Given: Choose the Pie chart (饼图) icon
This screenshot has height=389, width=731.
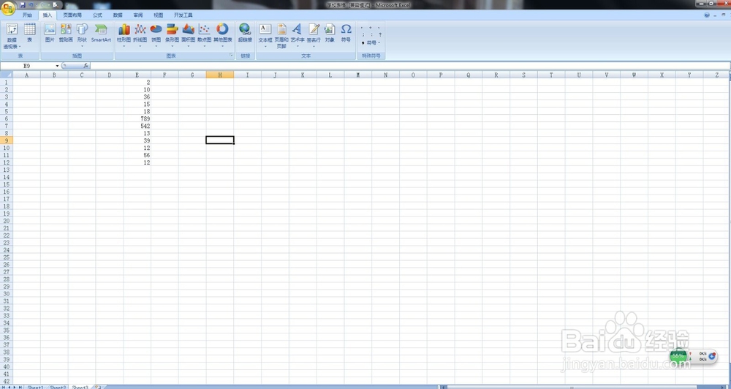Looking at the screenshot, I should point(156,29).
